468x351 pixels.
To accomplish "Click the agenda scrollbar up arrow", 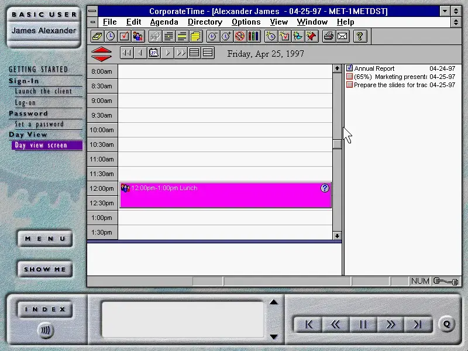I will 337,68.
